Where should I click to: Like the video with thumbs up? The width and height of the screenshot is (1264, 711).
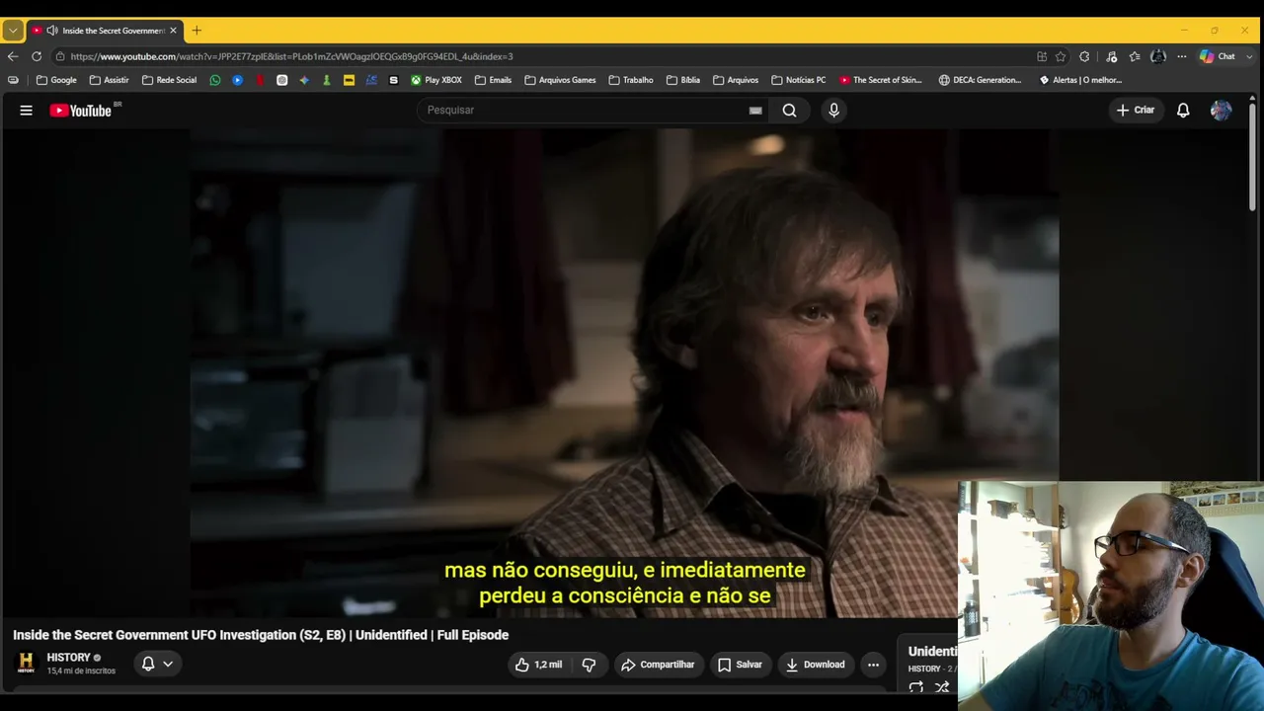pos(537,665)
